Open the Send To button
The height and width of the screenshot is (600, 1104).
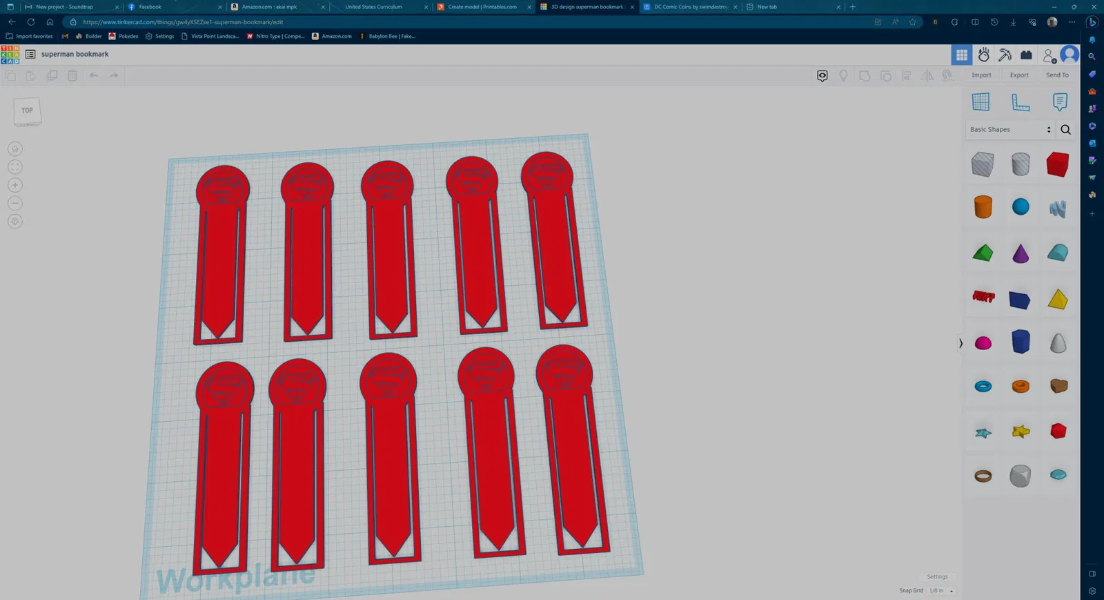pos(1057,75)
